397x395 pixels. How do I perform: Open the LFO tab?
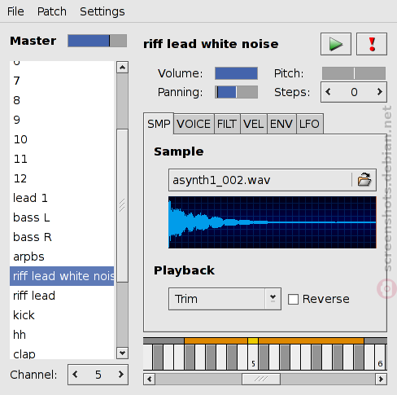tap(309, 124)
